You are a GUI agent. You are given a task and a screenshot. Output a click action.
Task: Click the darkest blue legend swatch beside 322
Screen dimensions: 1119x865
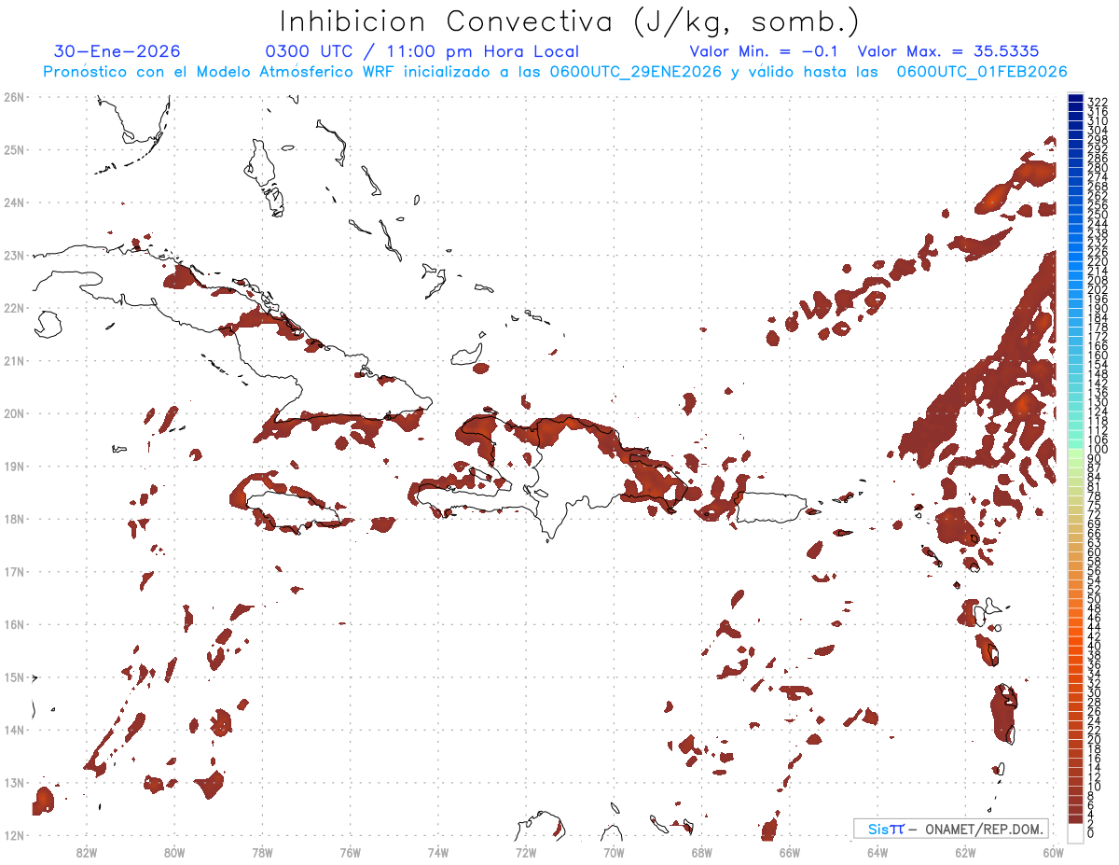coord(1075,100)
